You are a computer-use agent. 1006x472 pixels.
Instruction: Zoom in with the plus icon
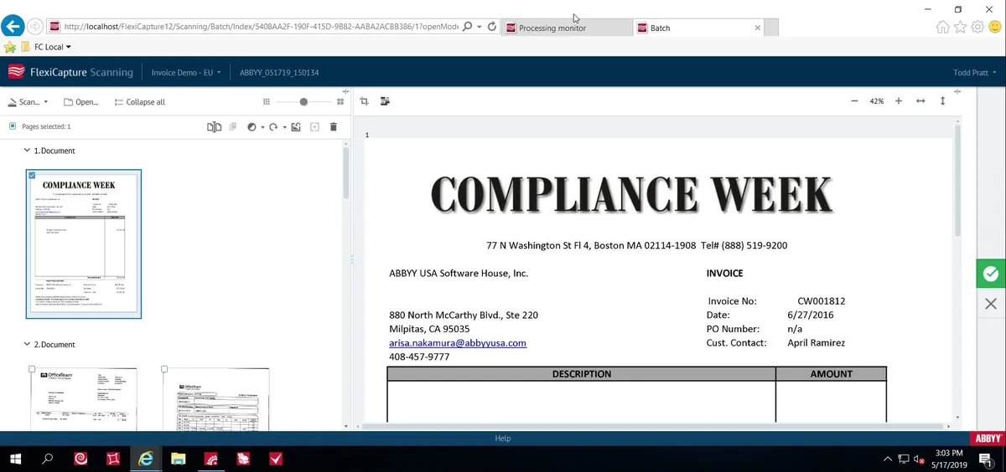pos(899,100)
